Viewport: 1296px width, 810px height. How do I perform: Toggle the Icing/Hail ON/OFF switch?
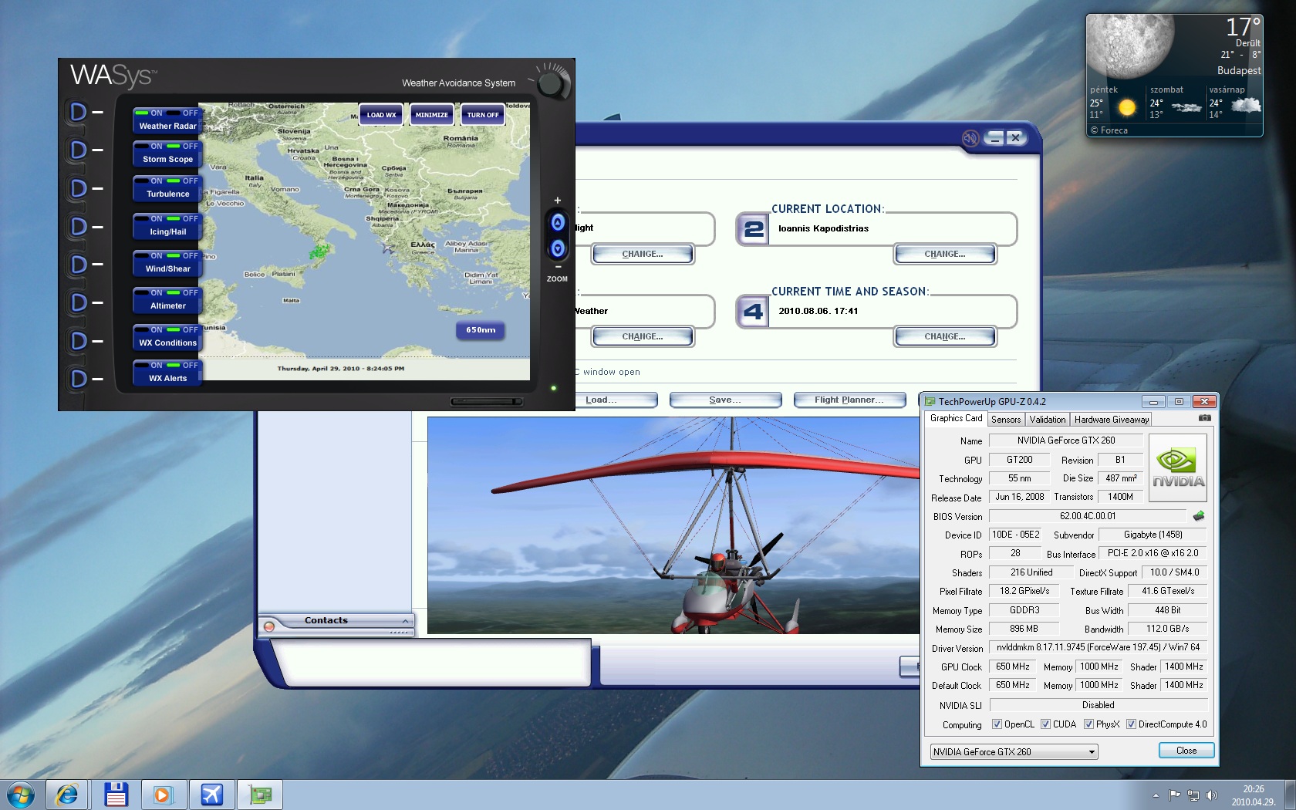point(167,219)
